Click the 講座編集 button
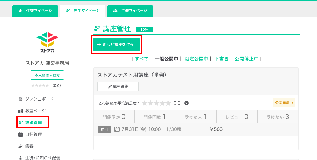Screen dimensions: 317x160 [x=118, y=87]
